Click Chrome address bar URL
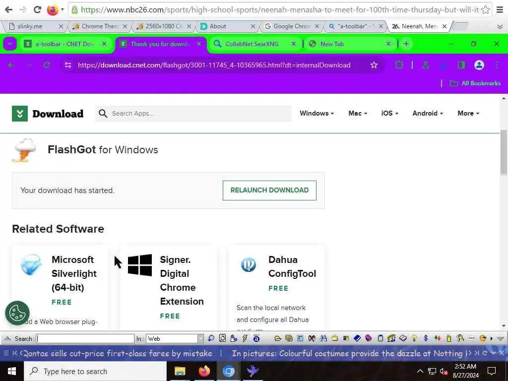This screenshot has width=508, height=381. tap(214, 65)
